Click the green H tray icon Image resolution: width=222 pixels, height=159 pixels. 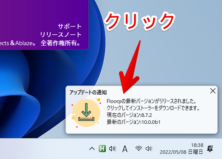(x=102, y=149)
